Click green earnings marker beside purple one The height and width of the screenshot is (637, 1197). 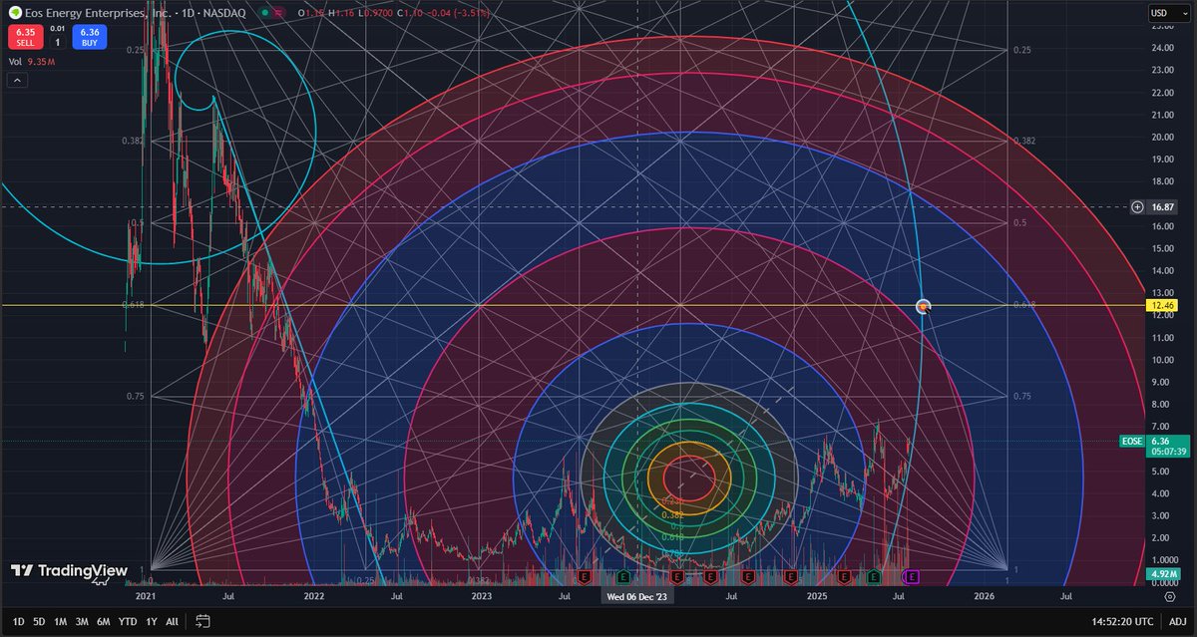(875, 576)
